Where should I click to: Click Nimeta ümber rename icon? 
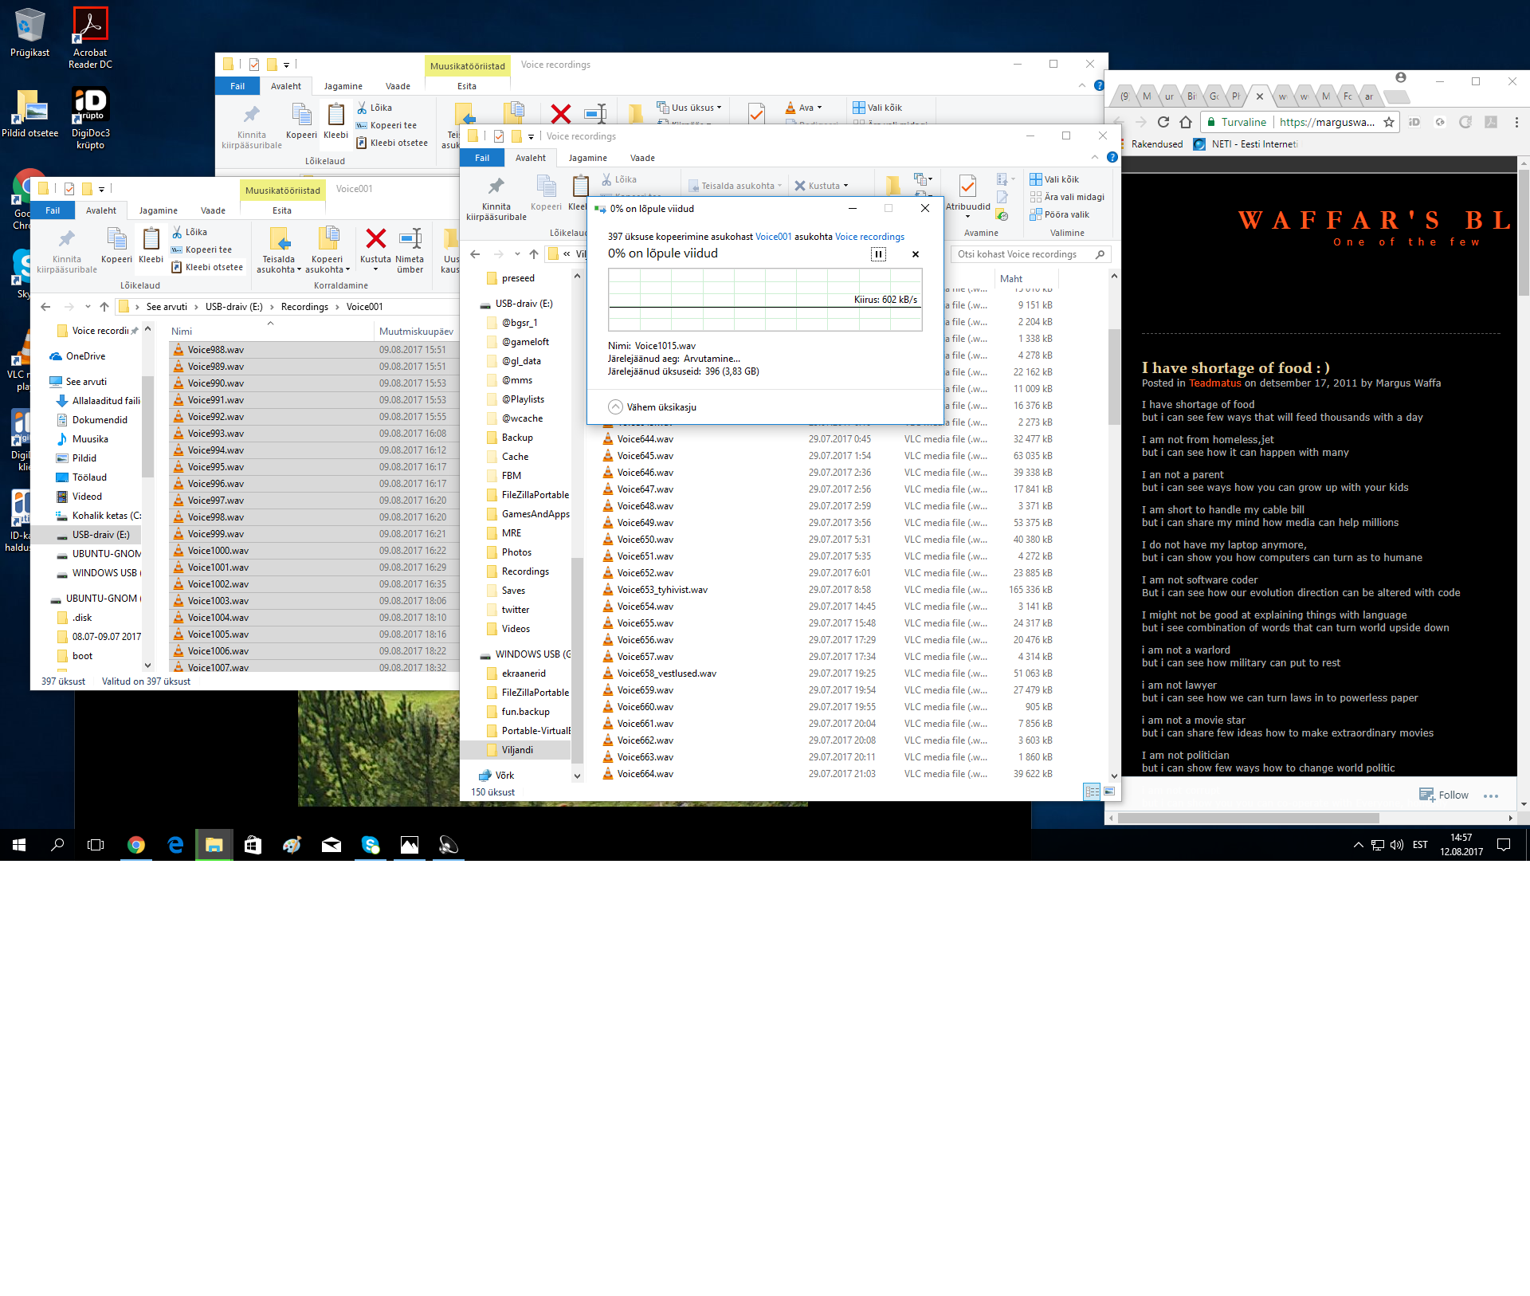point(410,239)
